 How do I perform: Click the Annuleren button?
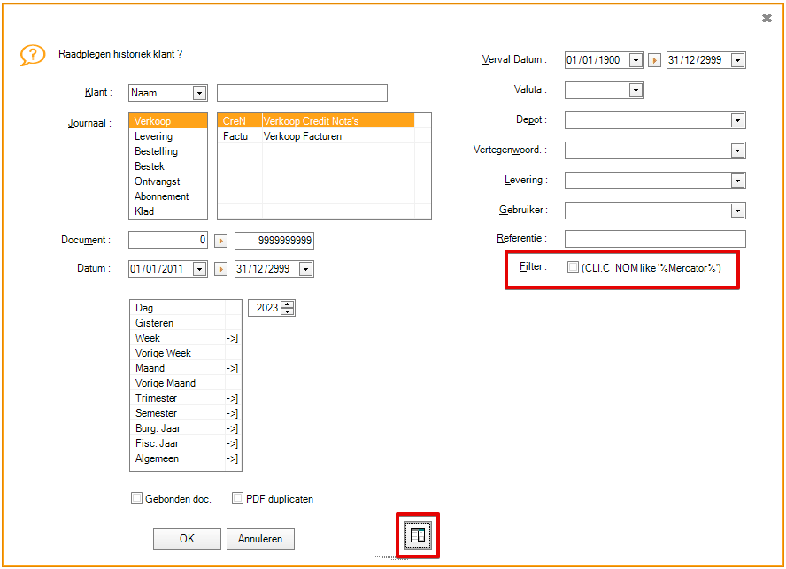click(x=260, y=539)
